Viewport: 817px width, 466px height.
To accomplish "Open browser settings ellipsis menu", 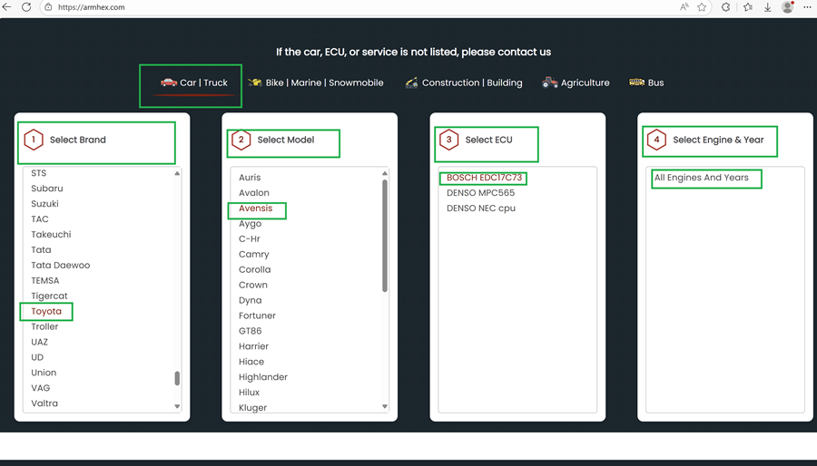I will (x=807, y=7).
